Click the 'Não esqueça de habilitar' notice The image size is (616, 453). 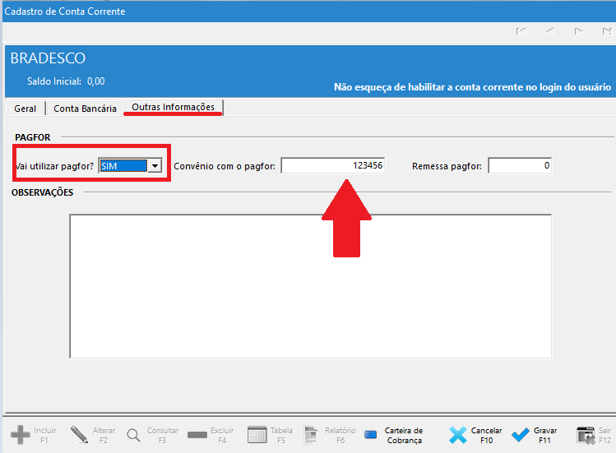(x=472, y=87)
